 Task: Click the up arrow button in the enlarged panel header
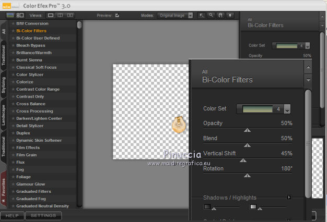pyautogui.click(x=308, y=67)
